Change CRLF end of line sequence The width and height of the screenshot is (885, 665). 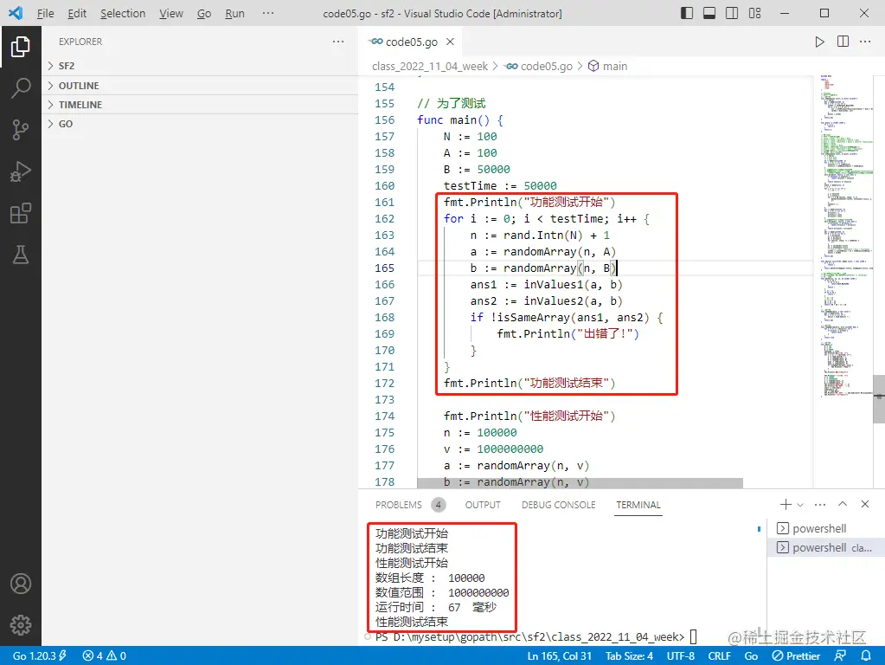719,656
